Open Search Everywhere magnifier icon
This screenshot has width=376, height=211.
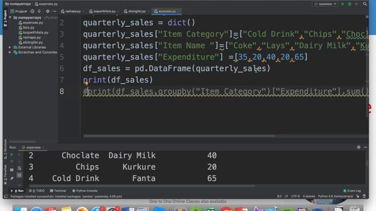tap(365, 4)
